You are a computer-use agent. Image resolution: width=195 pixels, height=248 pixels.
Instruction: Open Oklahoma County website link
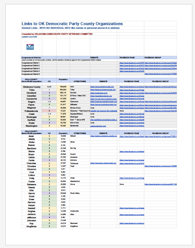click(102, 87)
